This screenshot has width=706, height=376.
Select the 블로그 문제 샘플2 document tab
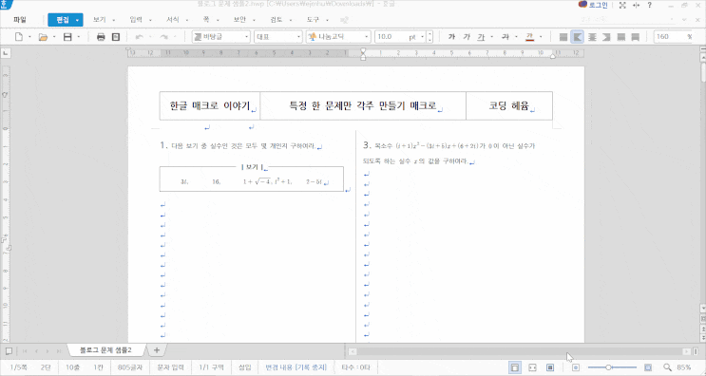tap(105, 350)
